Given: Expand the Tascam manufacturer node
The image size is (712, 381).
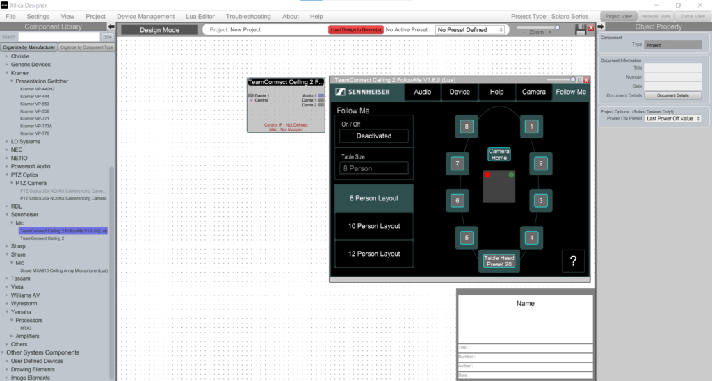Looking at the screenshot, I should [8, 278].
